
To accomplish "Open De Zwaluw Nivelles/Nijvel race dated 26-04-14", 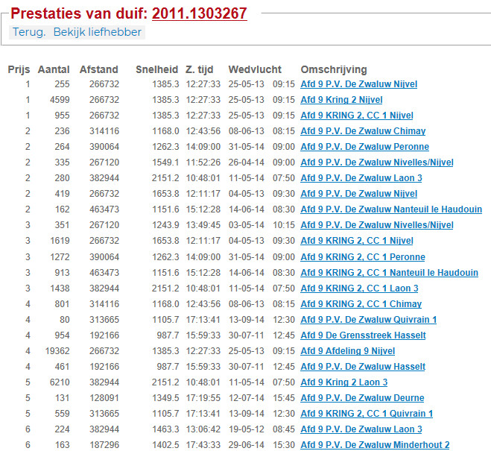I will click(377, 163).
